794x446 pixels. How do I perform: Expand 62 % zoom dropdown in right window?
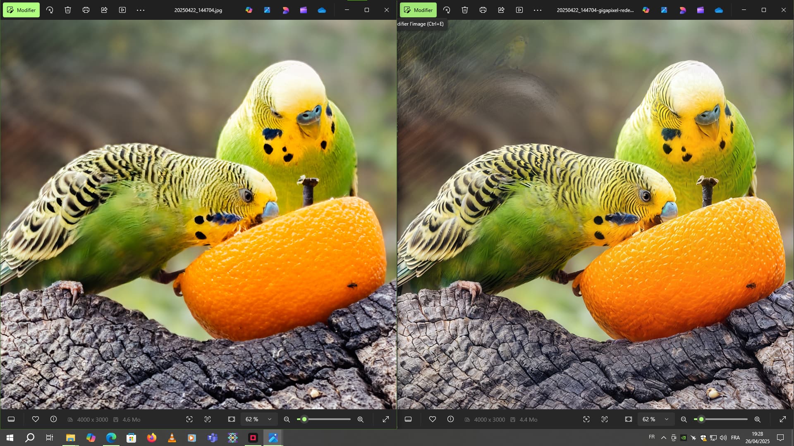tap(667, 419)
